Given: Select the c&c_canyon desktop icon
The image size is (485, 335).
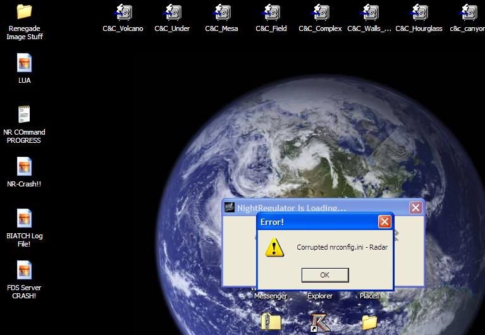Looking at the screenshot, I should tap(469, 13).
